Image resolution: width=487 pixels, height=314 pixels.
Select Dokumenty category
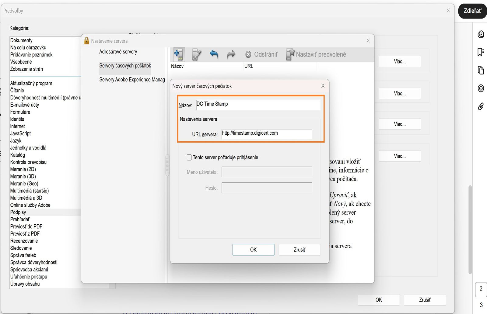click(21, 40)
